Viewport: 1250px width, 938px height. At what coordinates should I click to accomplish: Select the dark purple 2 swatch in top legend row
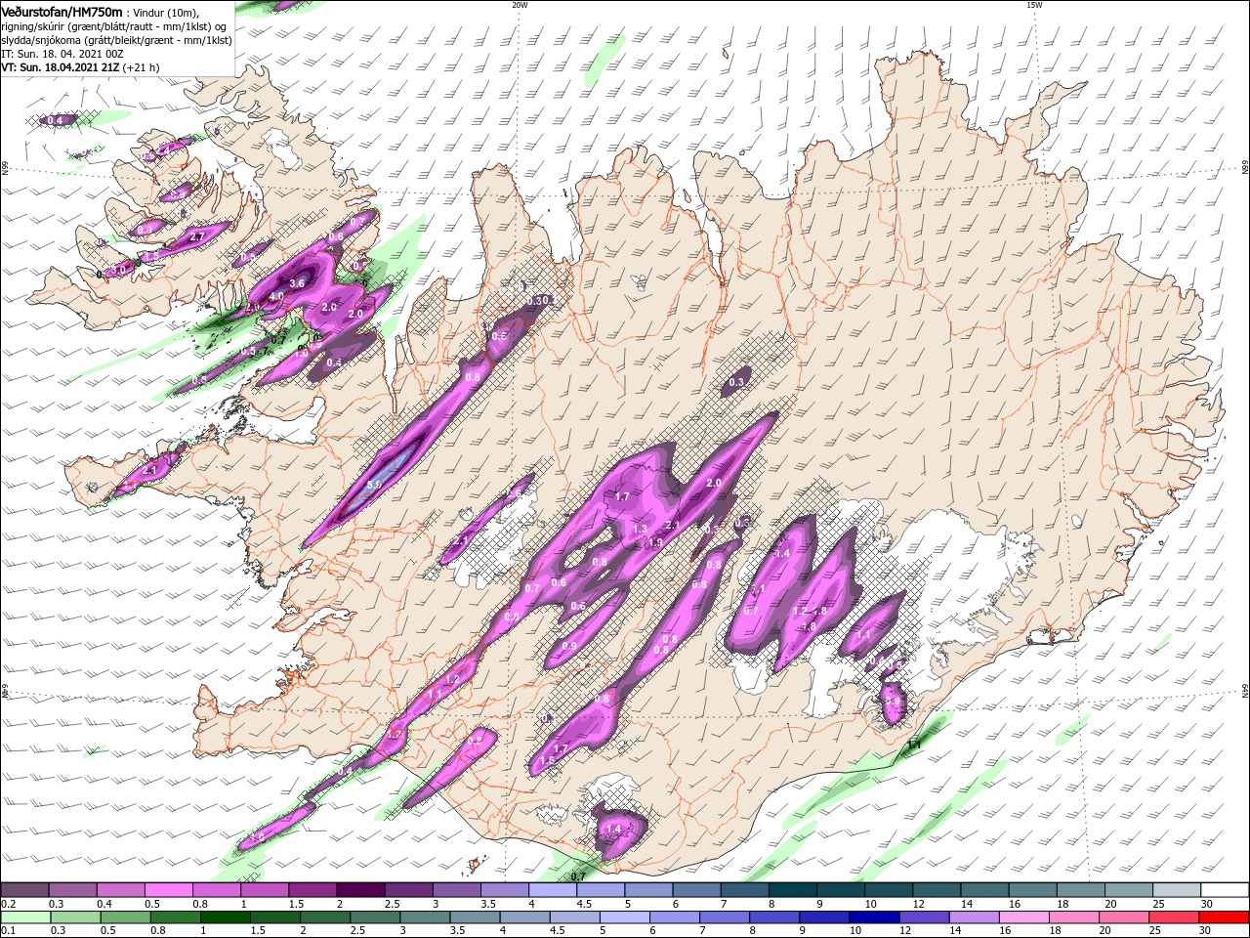pos(360,890)
